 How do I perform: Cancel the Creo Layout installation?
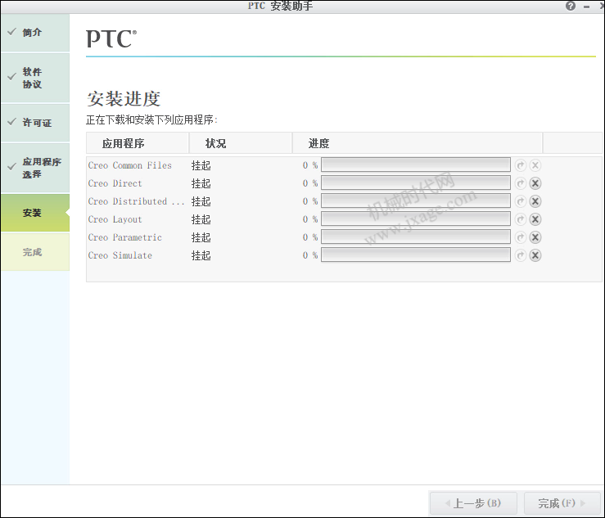535,219
